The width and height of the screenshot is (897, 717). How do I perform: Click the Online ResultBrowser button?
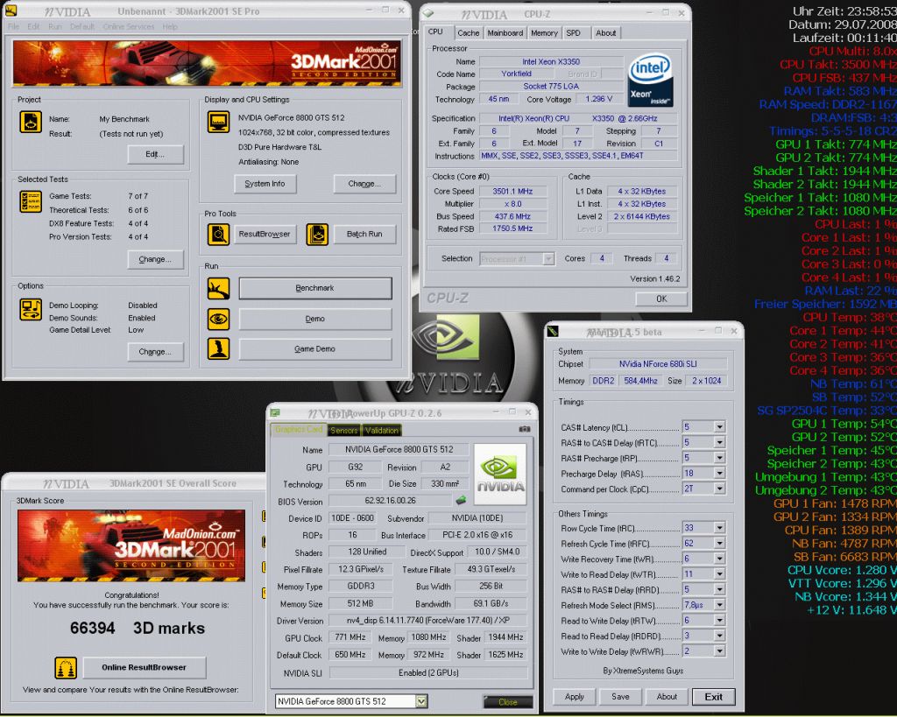pyautogui.click(x=145, y=667)
